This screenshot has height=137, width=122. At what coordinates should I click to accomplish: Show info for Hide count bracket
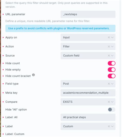point(33,75)
